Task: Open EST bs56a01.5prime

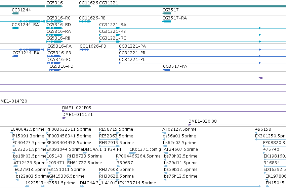Action: (179, 136)
